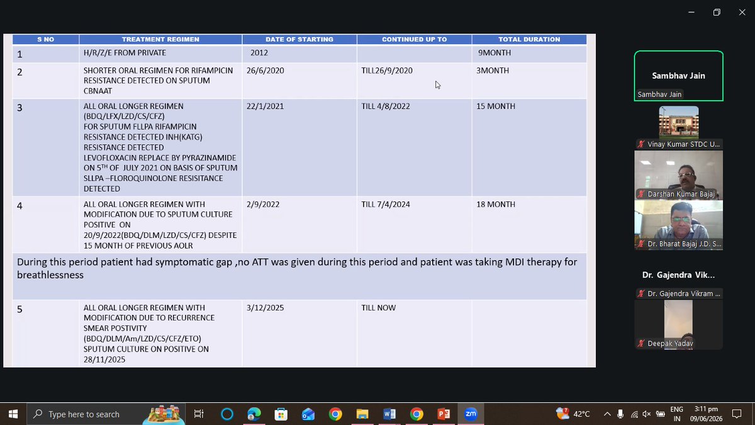The height and width of the screenshot is (425, 755).
Task: Restore down the Zoom window
Action: click(717, 12)
